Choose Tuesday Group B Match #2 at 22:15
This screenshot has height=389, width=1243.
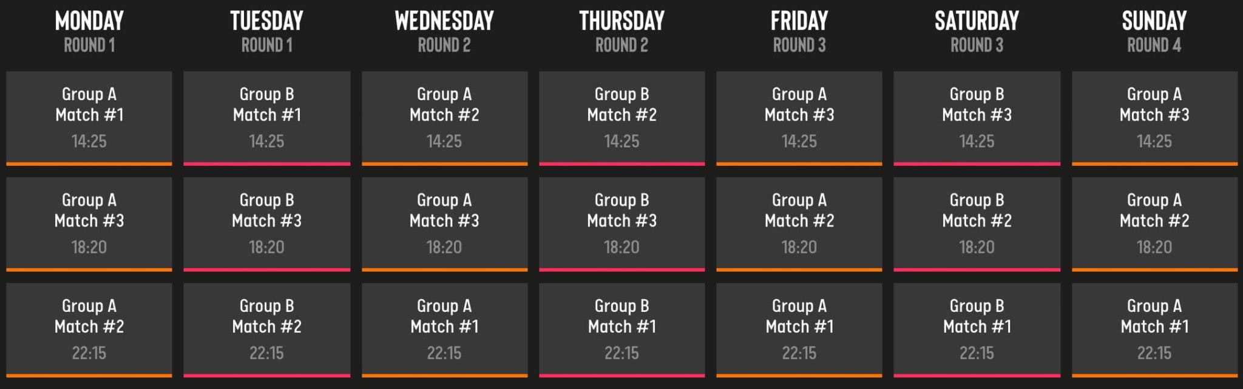click(x=267, y=330)
